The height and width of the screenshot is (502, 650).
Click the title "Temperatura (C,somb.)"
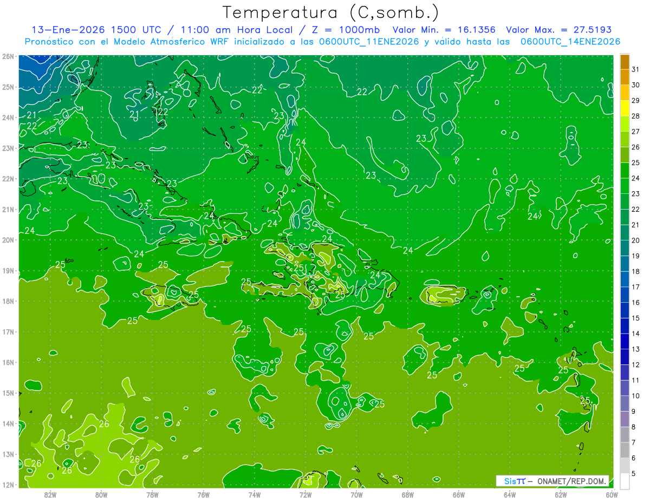pos(331,12)
